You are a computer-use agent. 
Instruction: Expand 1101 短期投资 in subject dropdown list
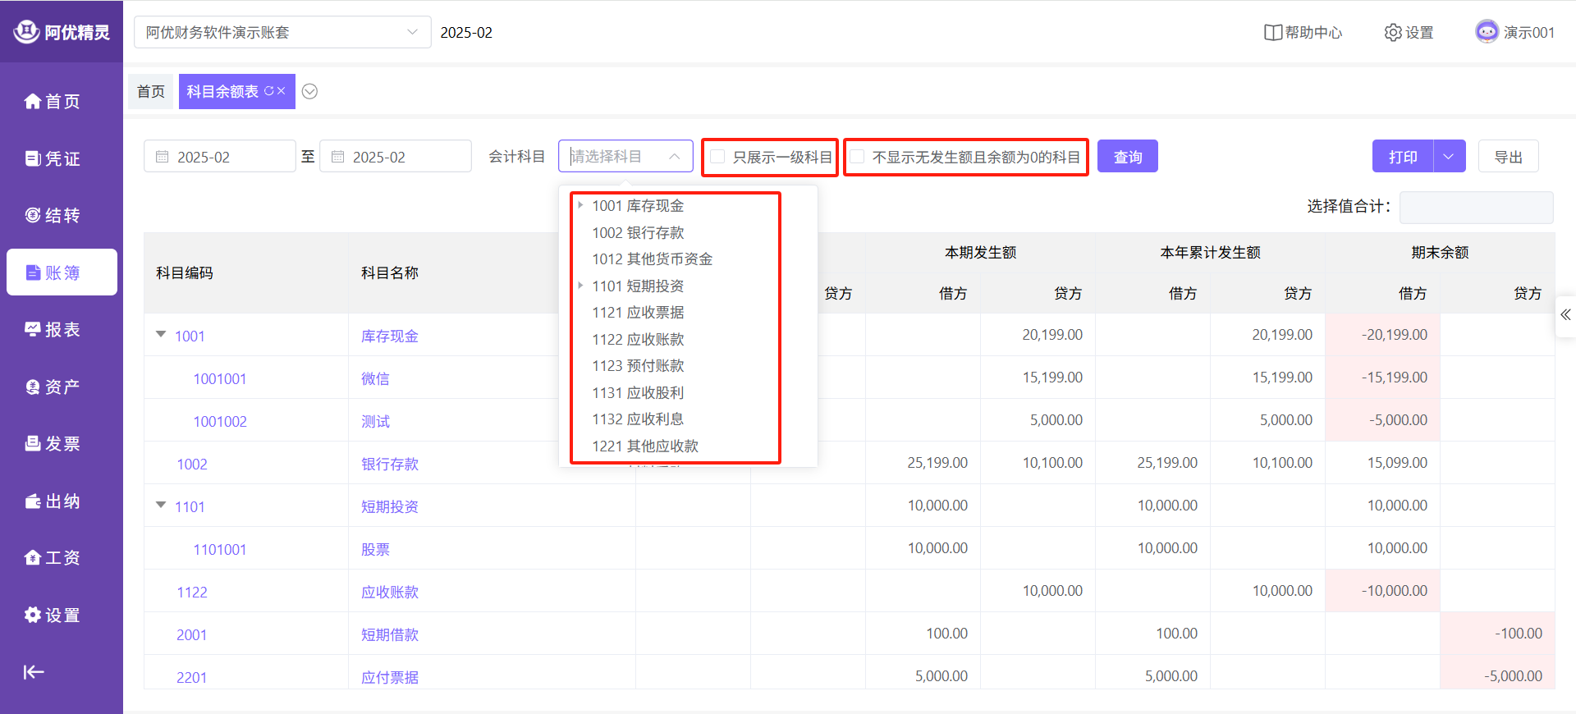(580, 286)
